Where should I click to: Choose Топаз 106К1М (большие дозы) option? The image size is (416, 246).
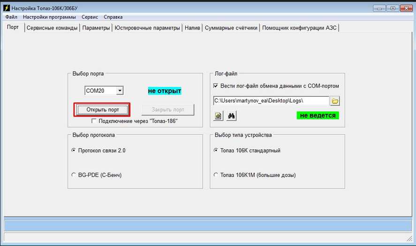click(x=216, y=175)
